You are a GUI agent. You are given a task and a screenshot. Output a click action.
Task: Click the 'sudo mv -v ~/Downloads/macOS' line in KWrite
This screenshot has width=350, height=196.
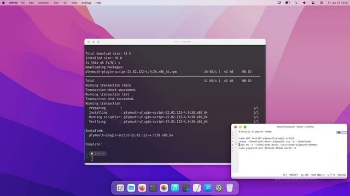(x=278, y=145)
